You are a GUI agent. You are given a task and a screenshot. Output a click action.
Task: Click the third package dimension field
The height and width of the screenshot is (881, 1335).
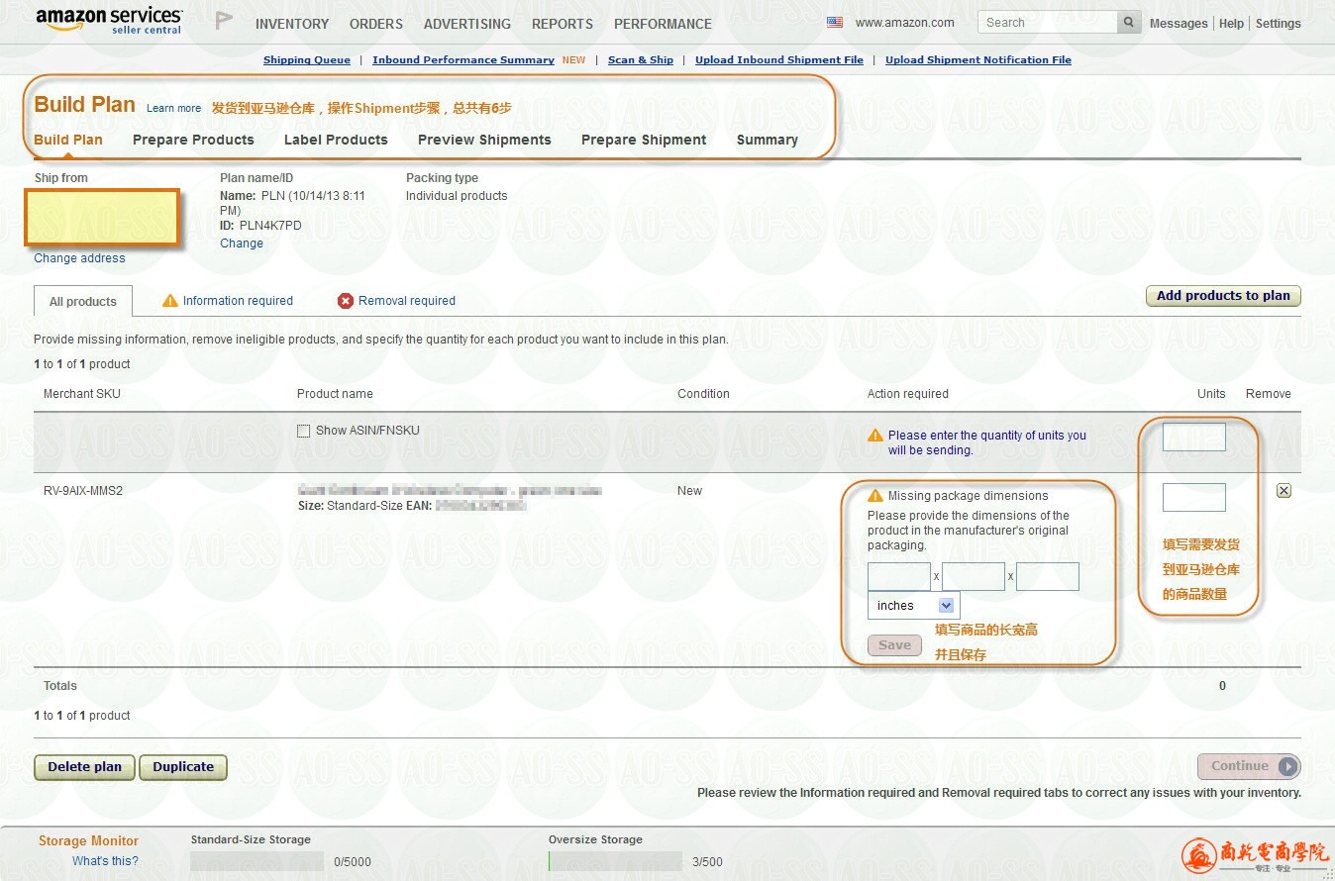pyautogui.click(x=1048, y=576)
